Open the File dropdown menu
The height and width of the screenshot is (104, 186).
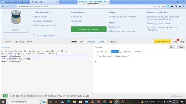coord(8,42)
